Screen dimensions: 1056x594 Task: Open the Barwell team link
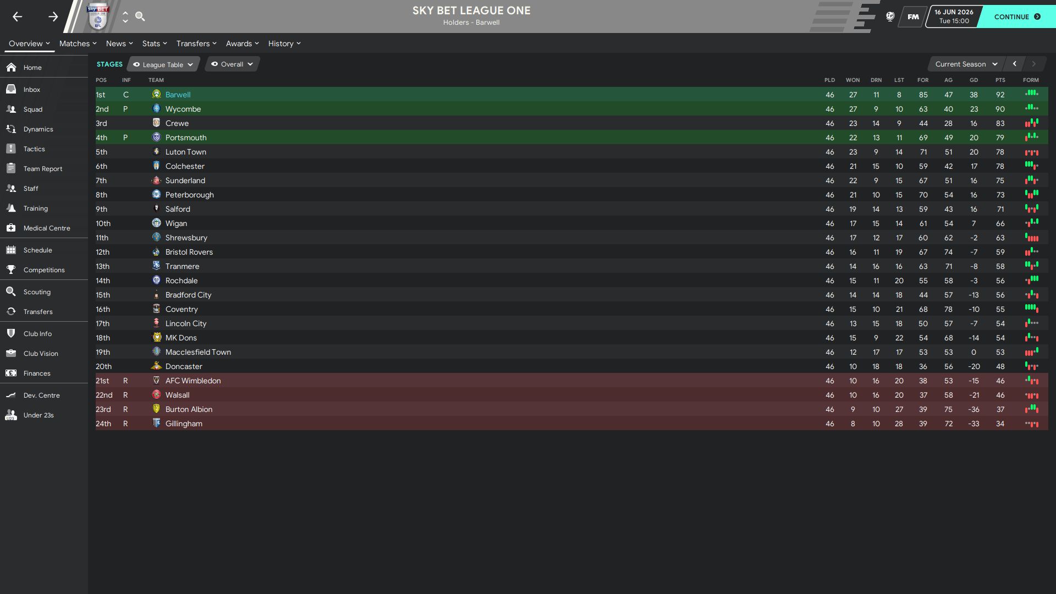click(x=178, y=95)
